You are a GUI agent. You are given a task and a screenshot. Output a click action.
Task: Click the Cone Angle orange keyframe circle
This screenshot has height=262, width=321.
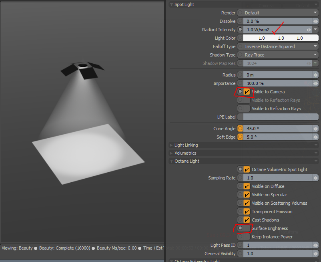point(240,129)
